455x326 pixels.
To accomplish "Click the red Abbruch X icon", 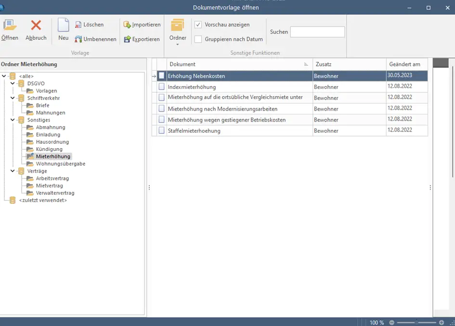I will click(36, 25).
